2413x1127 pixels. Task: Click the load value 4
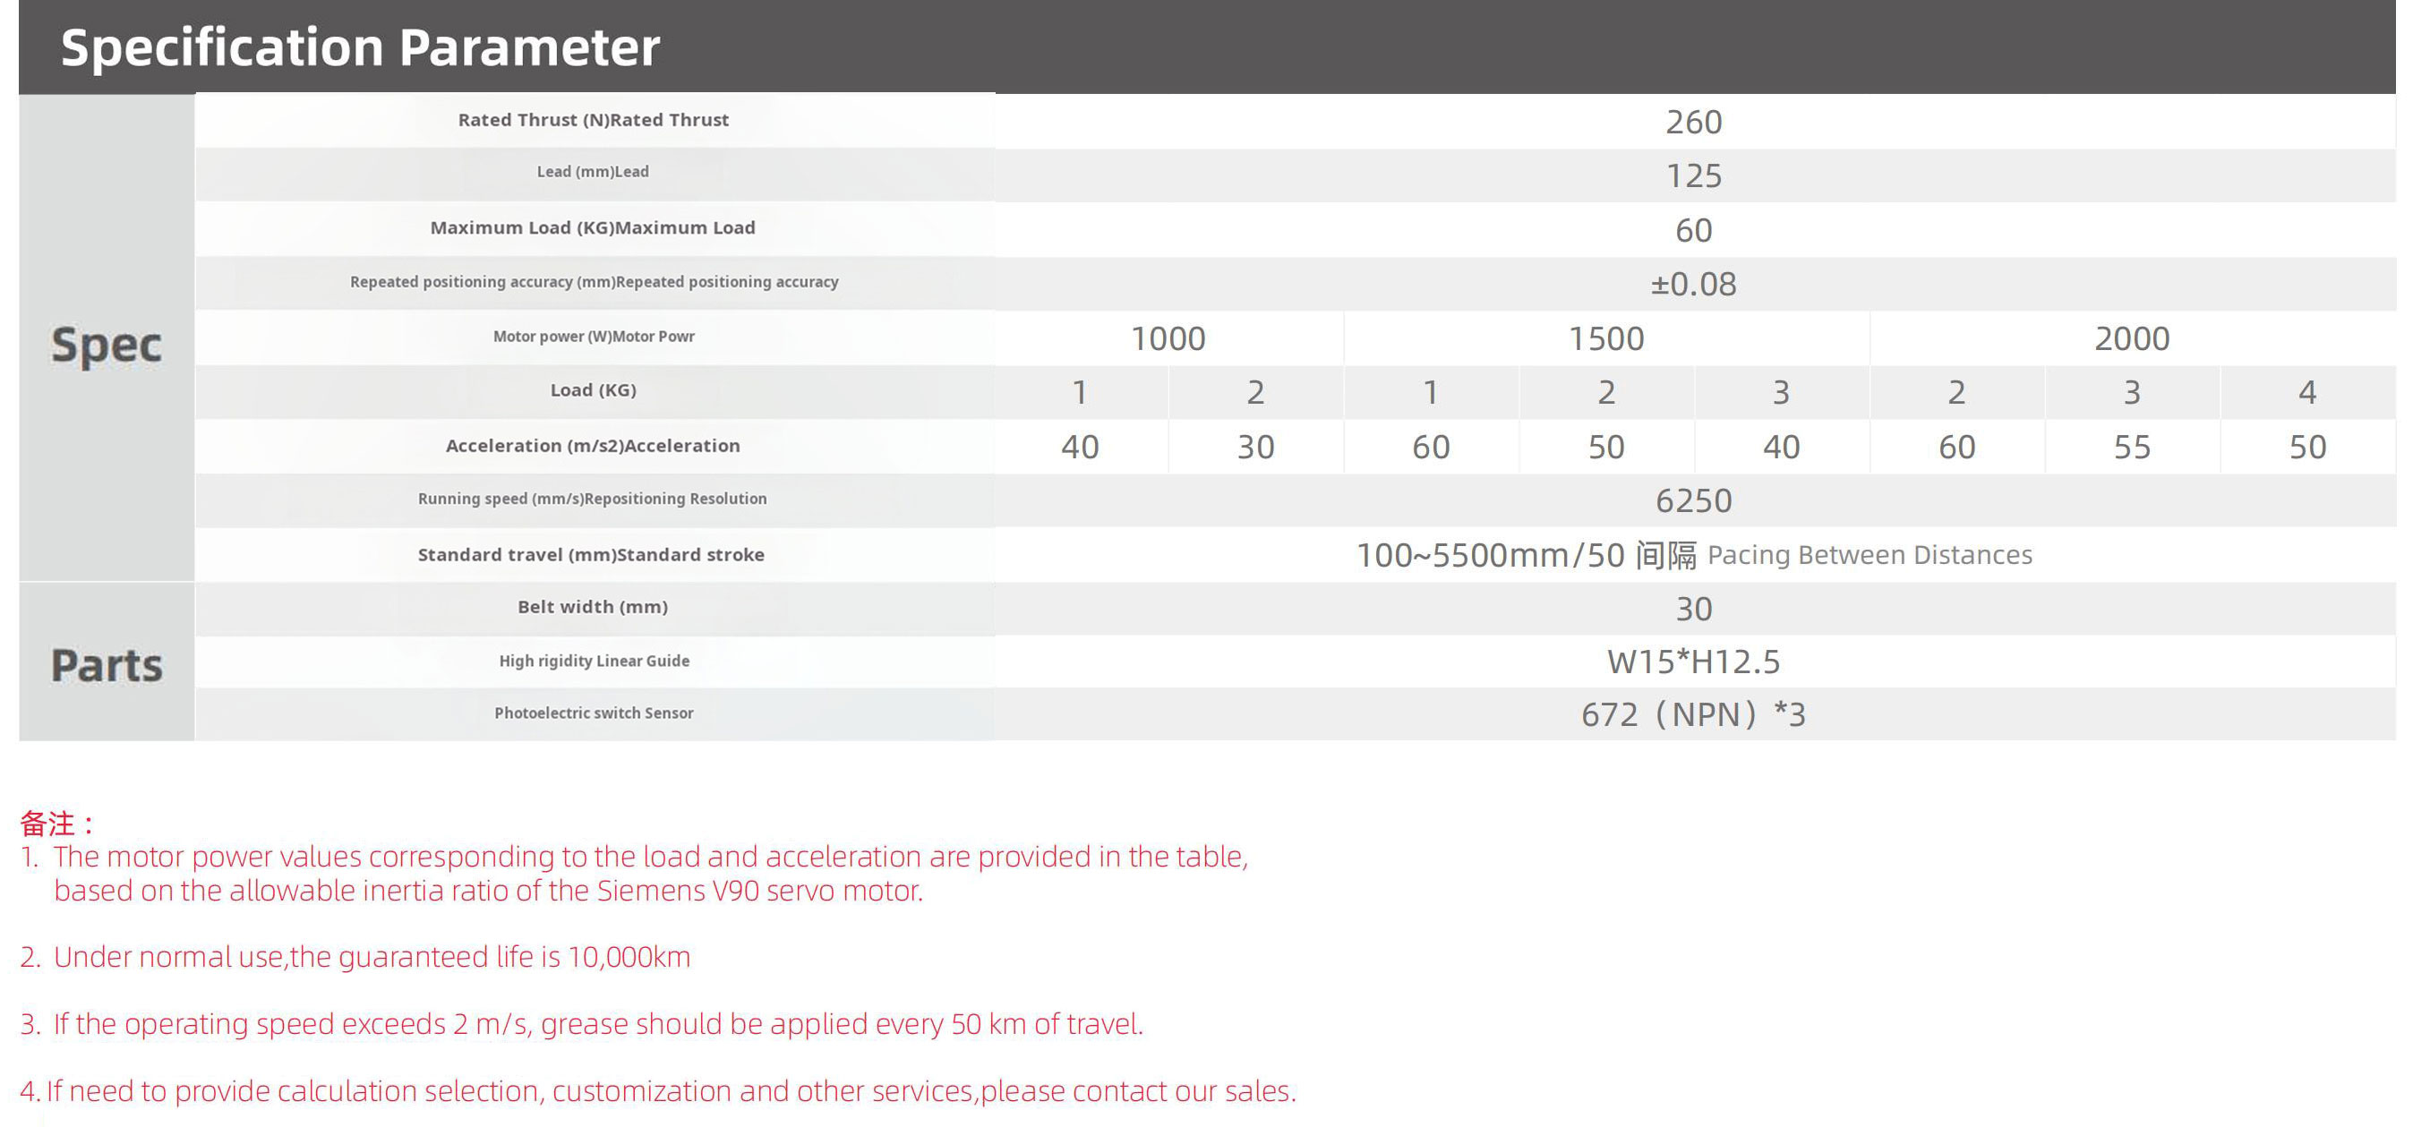2306,391
